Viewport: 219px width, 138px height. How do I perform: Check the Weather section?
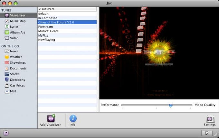pos(13,57)
